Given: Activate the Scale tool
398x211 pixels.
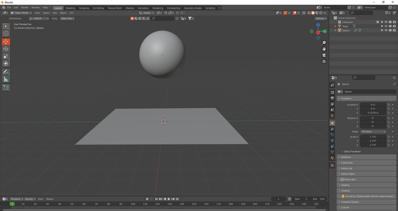Looking at the screenshot, I should click(x=6, y=56).
